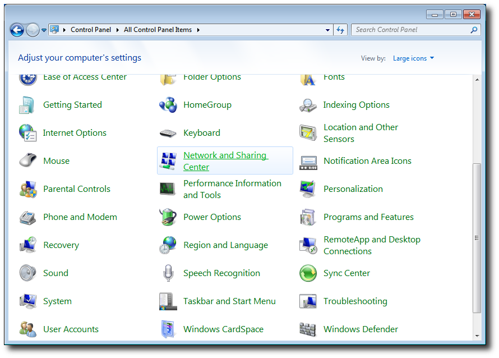Close the Control Panel window
499x358 pixels.
(472, 15)
